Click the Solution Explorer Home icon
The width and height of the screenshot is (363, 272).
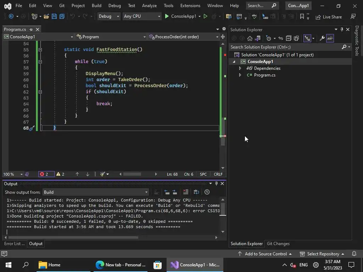[250, 38]
